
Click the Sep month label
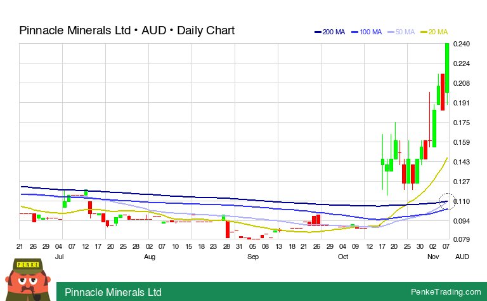point(253,257)
